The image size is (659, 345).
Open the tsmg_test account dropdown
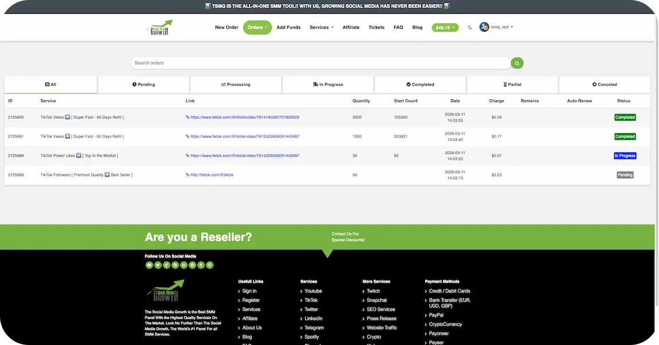[498, 26]
